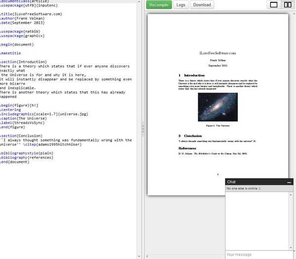Click the \section{Conclusion} line
This screenshot has height=259, width=296.
[21, 136]
